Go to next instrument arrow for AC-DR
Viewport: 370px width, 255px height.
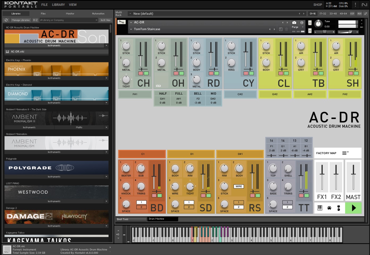click(287, 23)
